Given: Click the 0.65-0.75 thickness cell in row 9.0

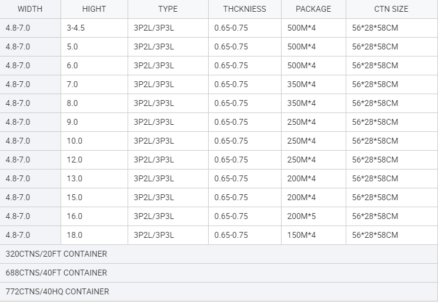Looking at the screenshot, I should pos(245,122).
